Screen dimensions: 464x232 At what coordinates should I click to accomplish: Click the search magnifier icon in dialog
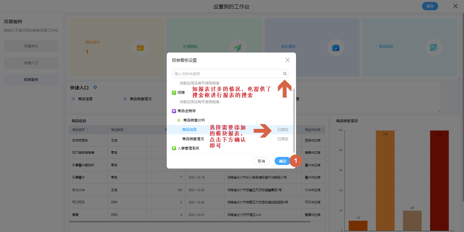click(285, 74)
